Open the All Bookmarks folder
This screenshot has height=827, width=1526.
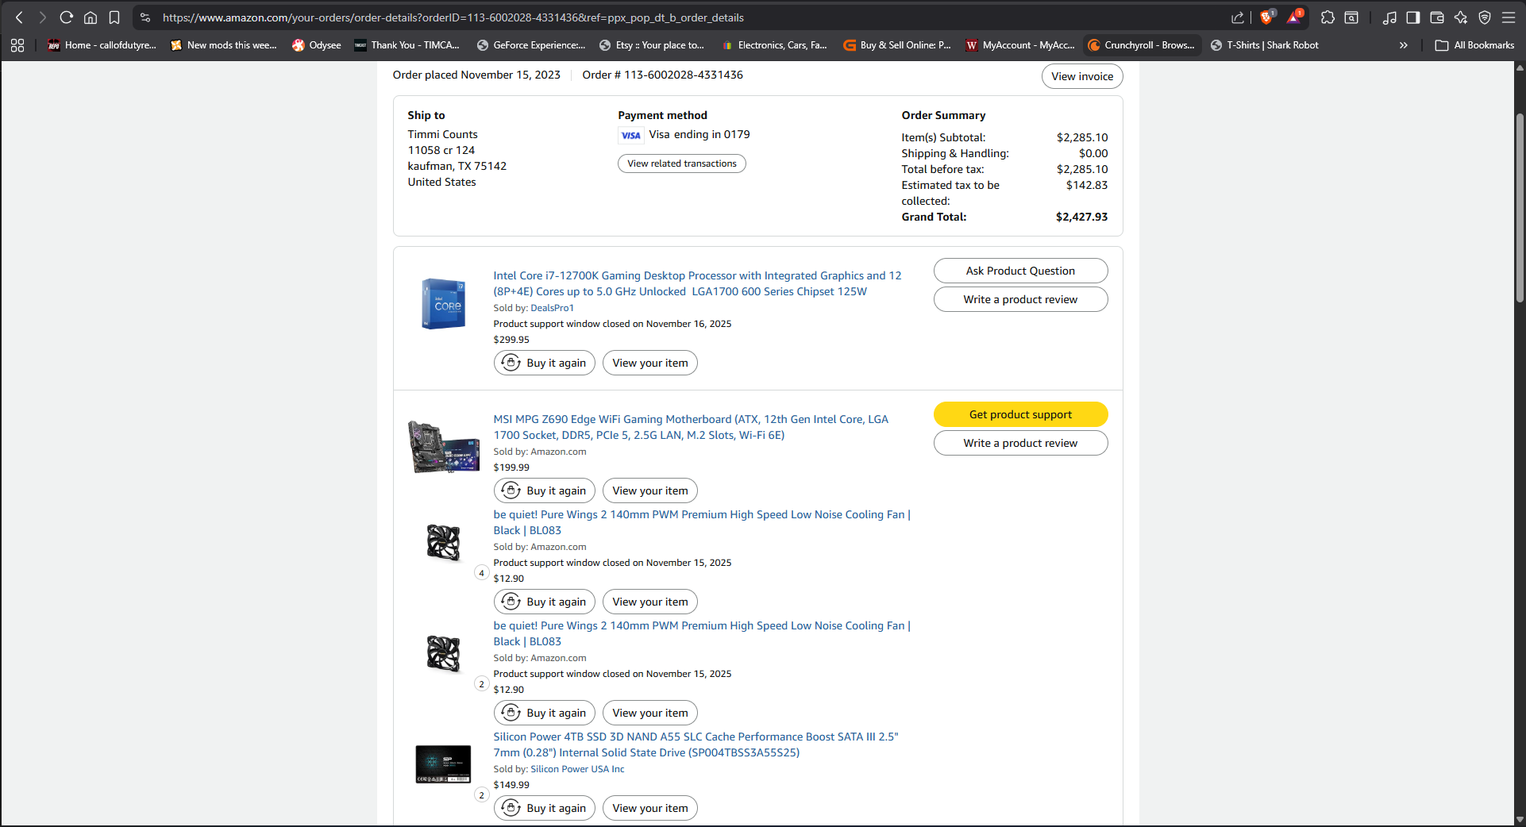1475,45
